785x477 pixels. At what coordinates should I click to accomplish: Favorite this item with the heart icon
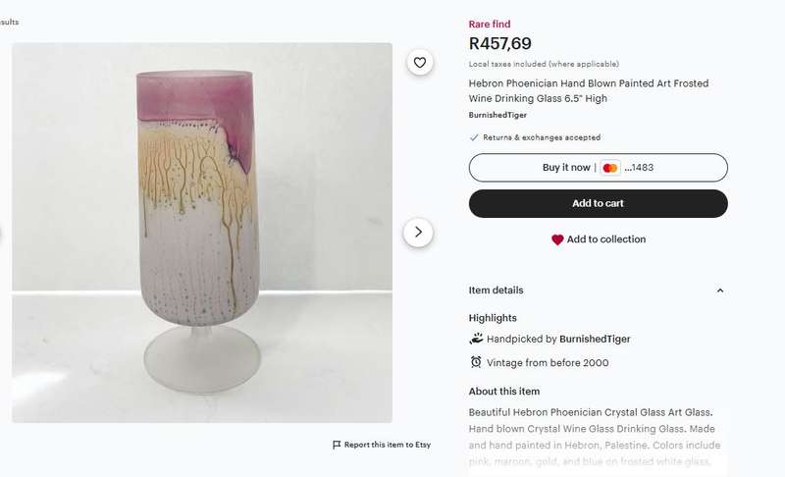(x=420, y=63)
